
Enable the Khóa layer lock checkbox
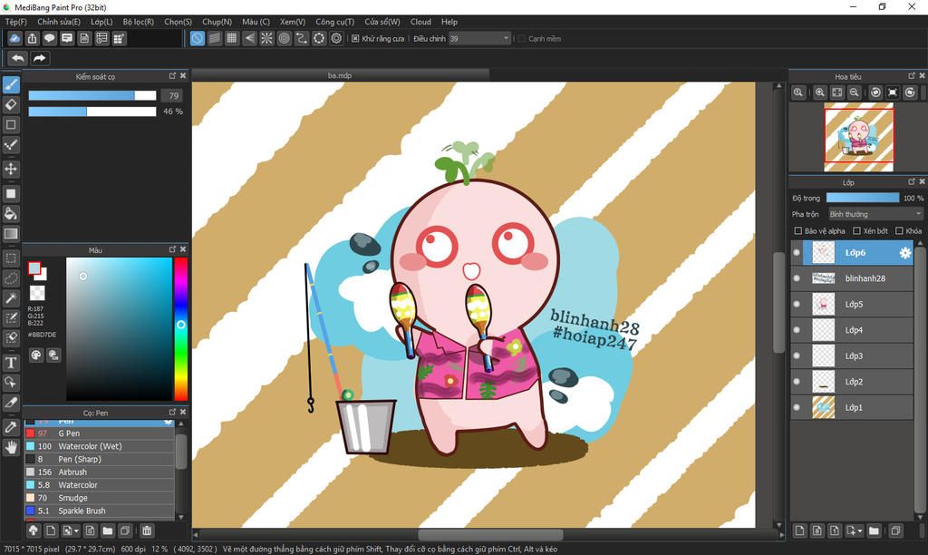click(x=900, y=231)
